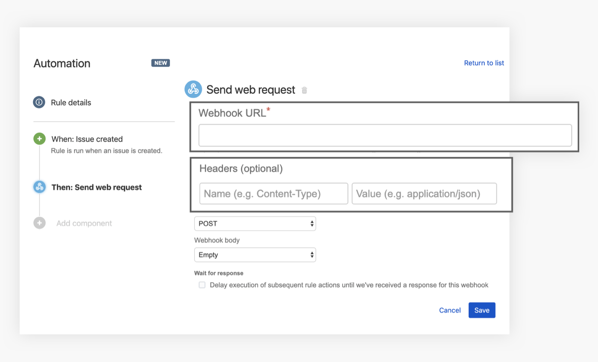The image size is (598, 362).
Task: Click the Cancel link
Action: 450,310
